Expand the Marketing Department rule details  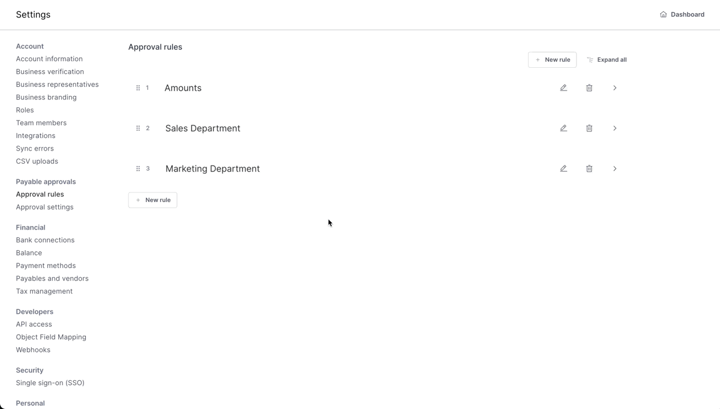[x=614, y=169]
